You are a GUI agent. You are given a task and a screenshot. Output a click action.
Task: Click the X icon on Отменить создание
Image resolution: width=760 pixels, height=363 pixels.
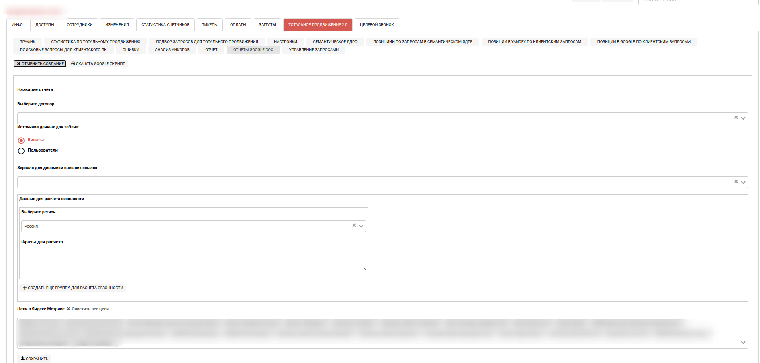click(x=19, y=64)
